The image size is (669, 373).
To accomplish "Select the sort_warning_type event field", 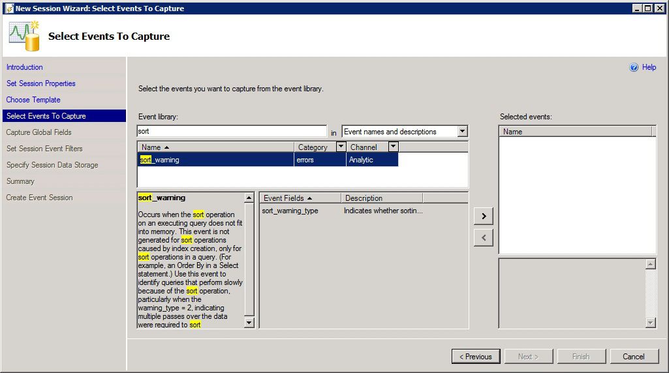I will pos(290,211).
